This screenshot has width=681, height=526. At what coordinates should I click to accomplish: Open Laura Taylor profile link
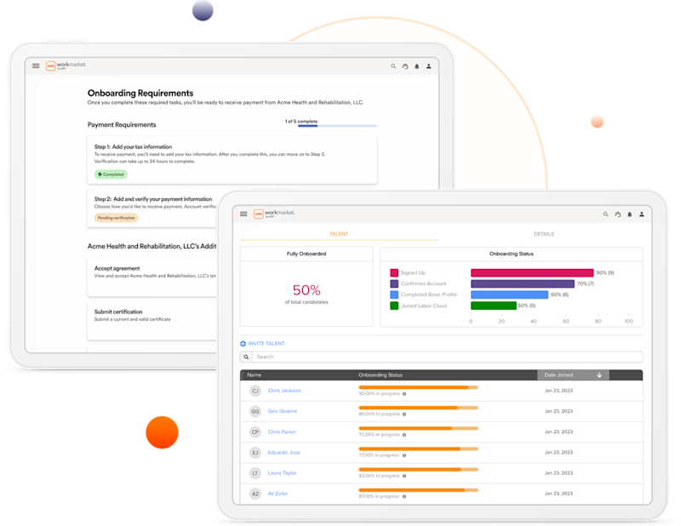pyautogui.click(x=282, y=473)
